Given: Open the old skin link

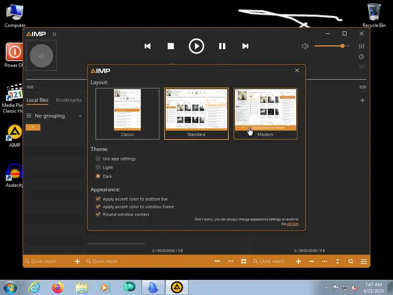Looking at the screenshot, I should (x=293, y=224).
